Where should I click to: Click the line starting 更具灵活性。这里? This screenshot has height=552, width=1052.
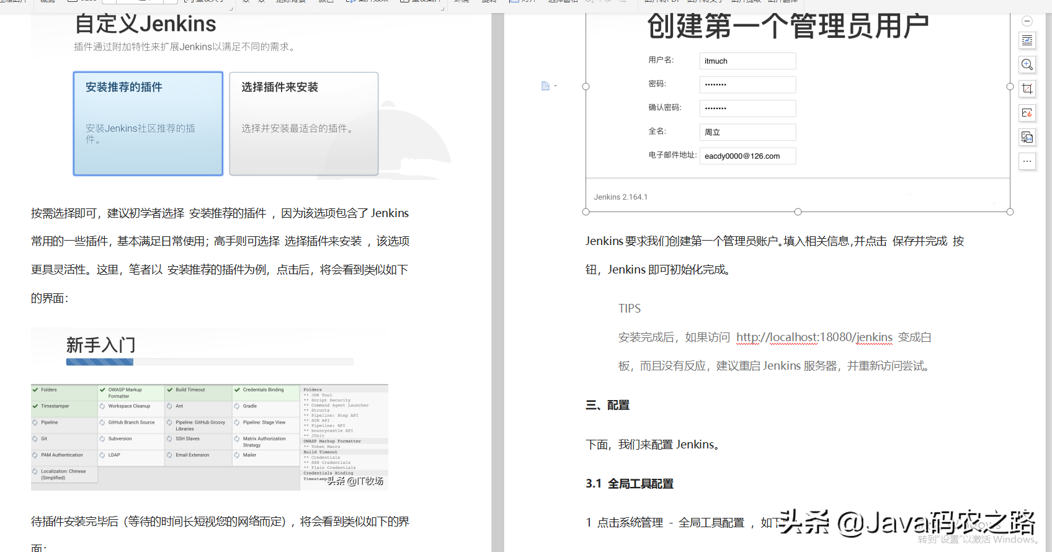(x=220, y=270)
